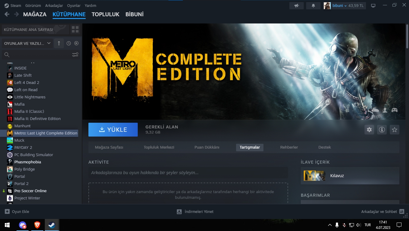The height and width of the screenshot is (231, 409).
Task: Open Topluluk Merkezi link
Action: [159, 147]
